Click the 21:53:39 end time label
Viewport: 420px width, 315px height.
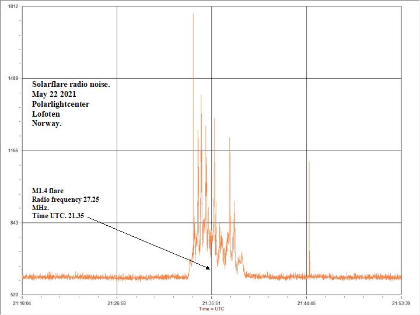(401, 303)
